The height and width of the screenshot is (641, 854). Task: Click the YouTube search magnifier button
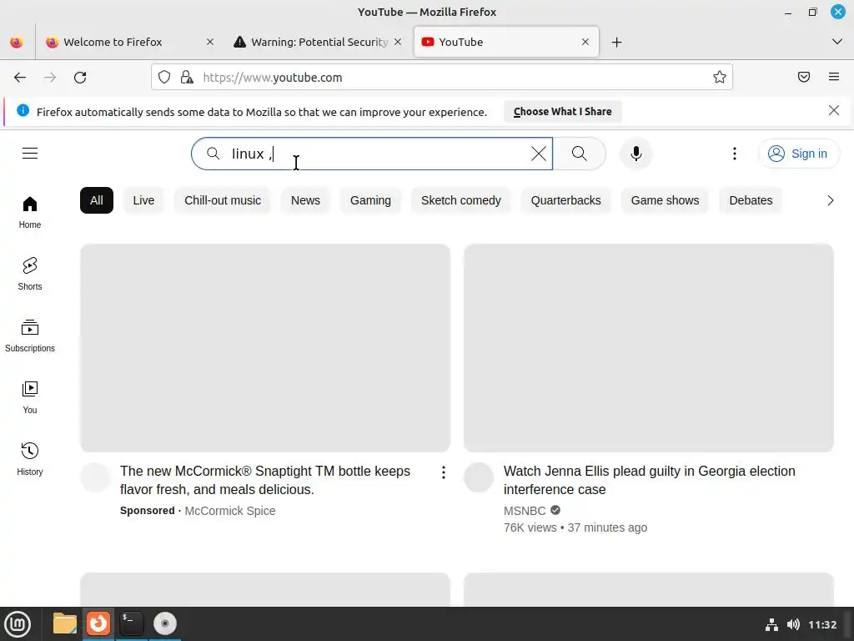580,154
